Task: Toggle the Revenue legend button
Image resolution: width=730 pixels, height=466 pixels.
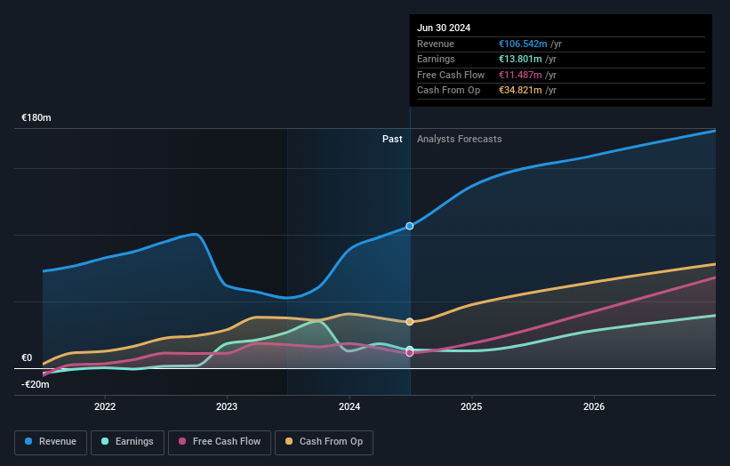Action: click(x=51, y=442)
